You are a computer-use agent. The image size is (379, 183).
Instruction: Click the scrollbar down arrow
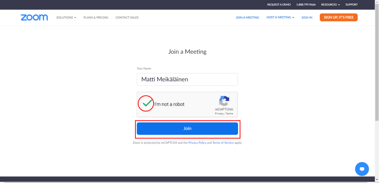(377, 179)
